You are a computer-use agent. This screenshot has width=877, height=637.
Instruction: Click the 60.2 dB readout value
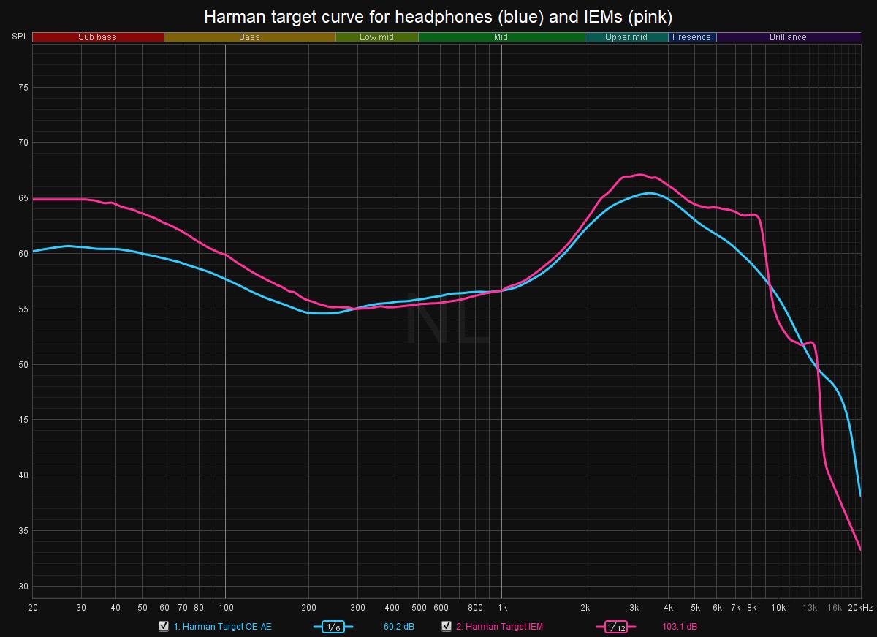tap(398, 627)
